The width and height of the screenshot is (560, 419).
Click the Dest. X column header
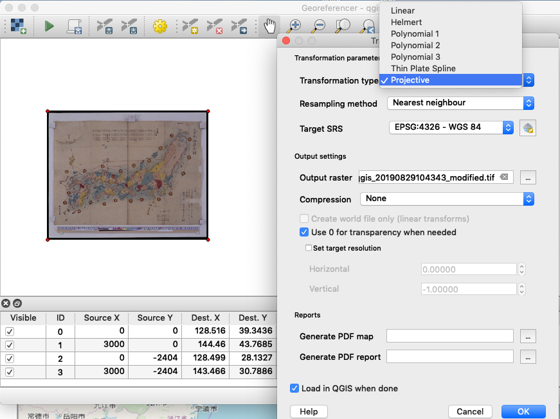click(x=205, y=317)
